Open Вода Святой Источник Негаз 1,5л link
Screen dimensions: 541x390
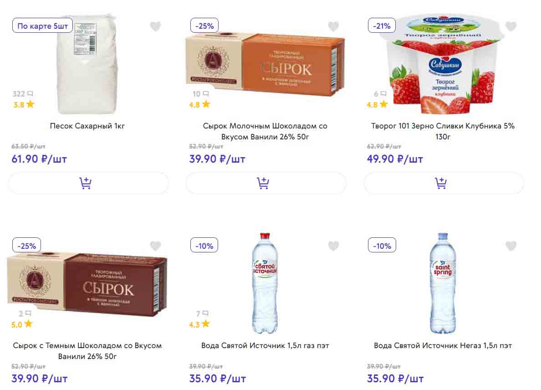(443, 346)
